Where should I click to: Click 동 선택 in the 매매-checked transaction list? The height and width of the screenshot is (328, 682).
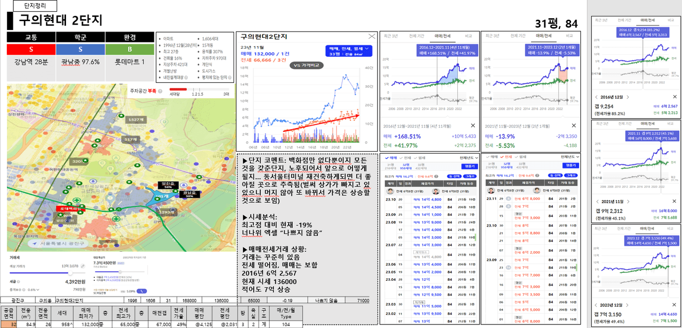[453, 176]
